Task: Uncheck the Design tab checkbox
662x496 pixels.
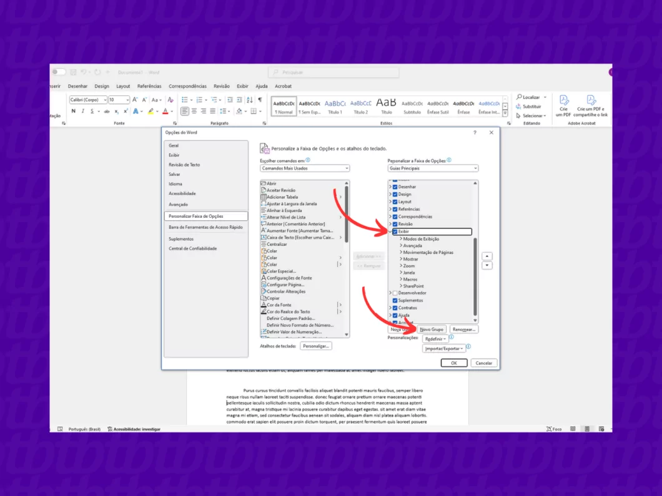Action: [x=395, y=195]
